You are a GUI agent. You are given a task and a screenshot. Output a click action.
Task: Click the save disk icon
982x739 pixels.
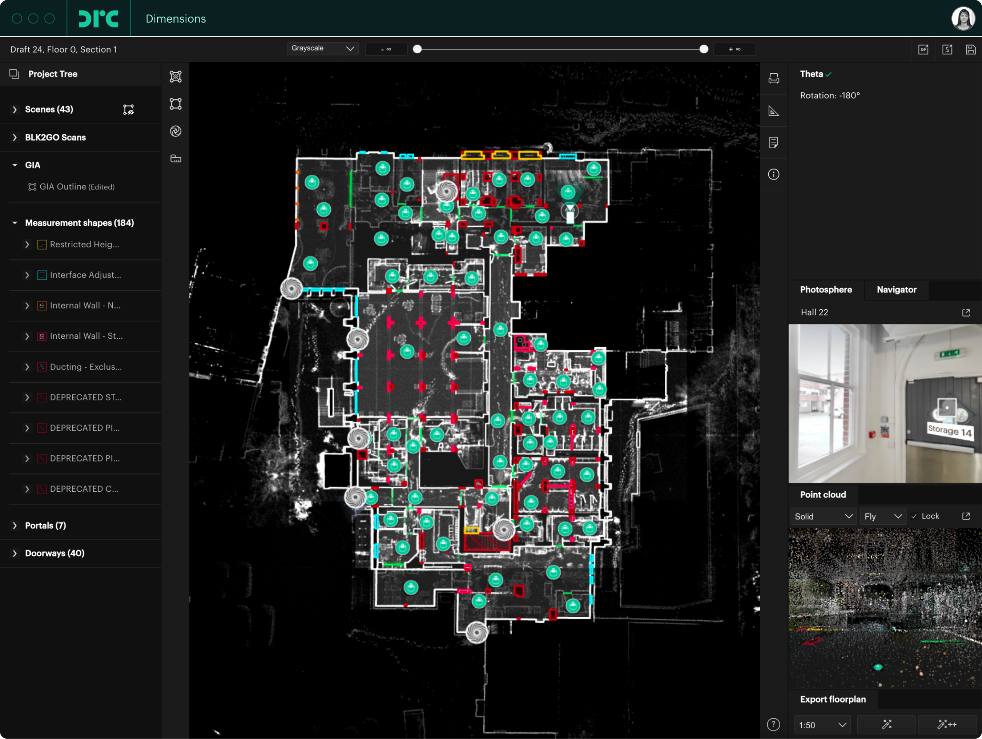(x=971, y=49)
